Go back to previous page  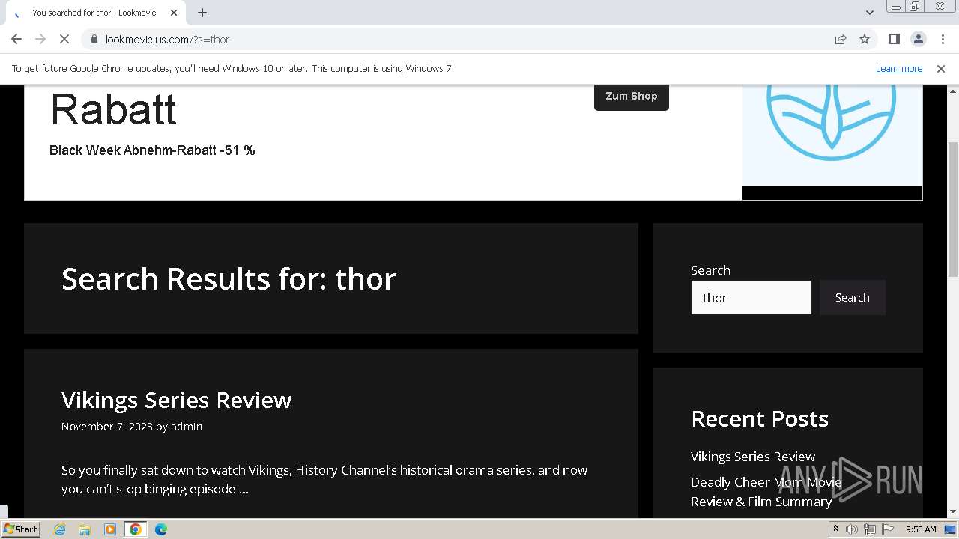(16, 39)
